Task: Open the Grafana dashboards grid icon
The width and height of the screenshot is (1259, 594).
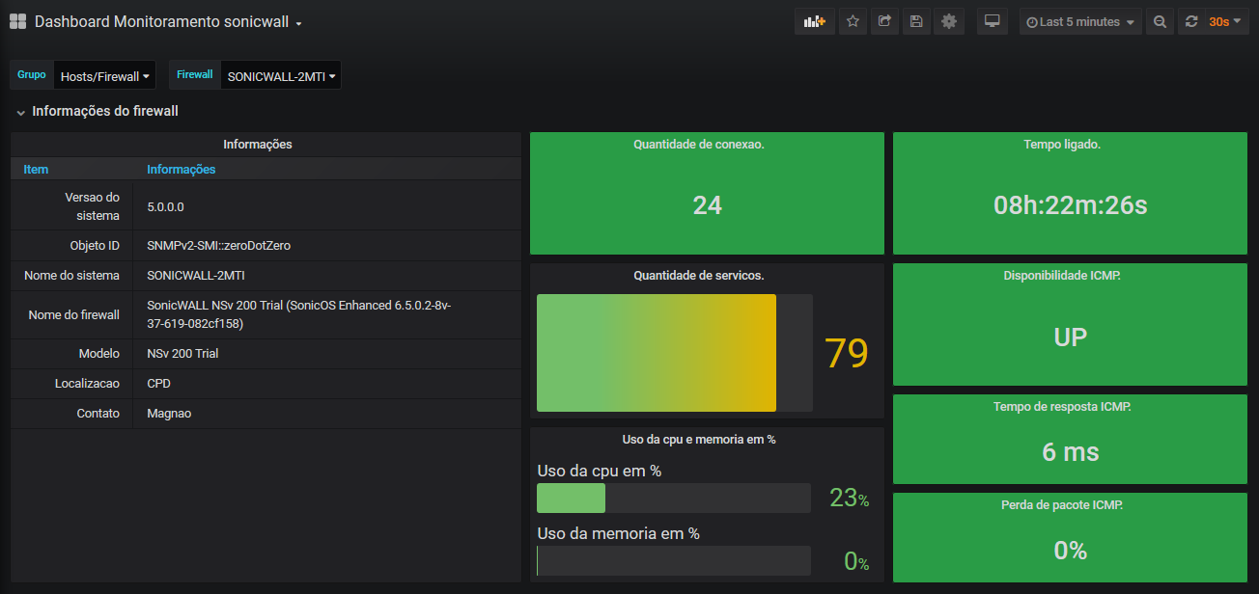Action: [x=17, y=21]
